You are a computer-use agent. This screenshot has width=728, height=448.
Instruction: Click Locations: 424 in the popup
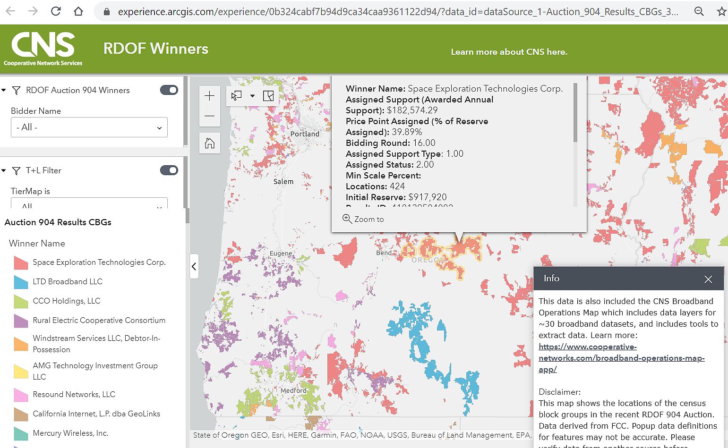375,186
